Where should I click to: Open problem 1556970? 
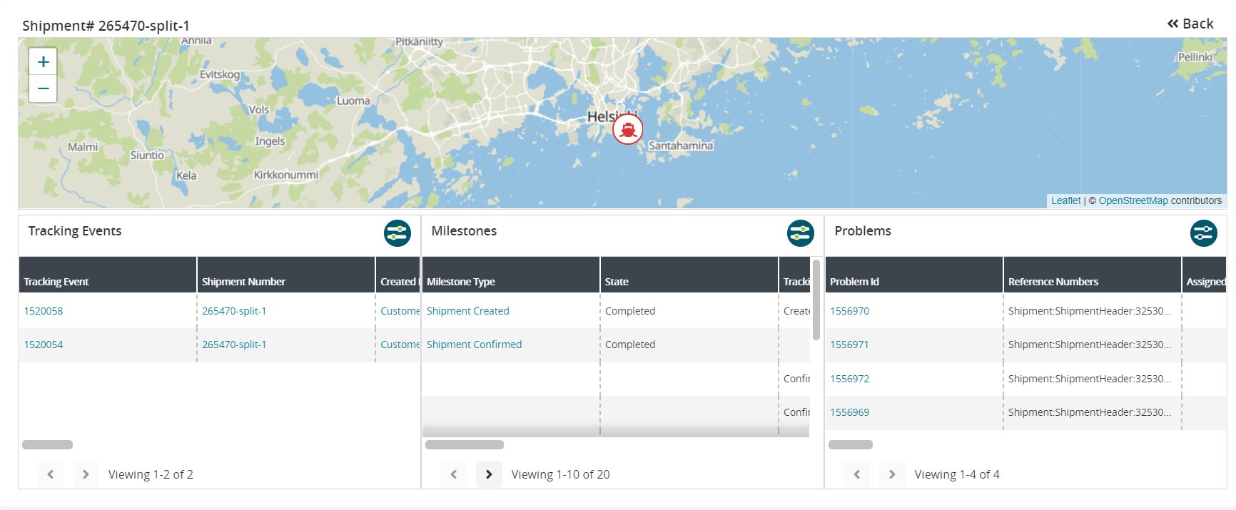pyautogui.click(x=849, y=311)
